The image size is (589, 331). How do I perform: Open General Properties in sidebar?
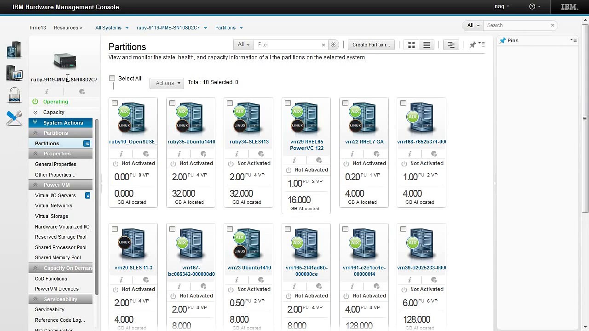56,164
